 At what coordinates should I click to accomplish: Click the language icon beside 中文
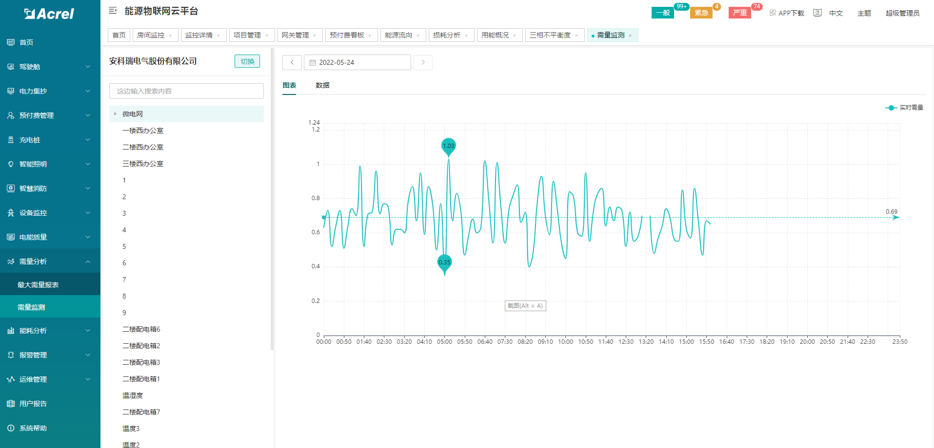[817, 13]
